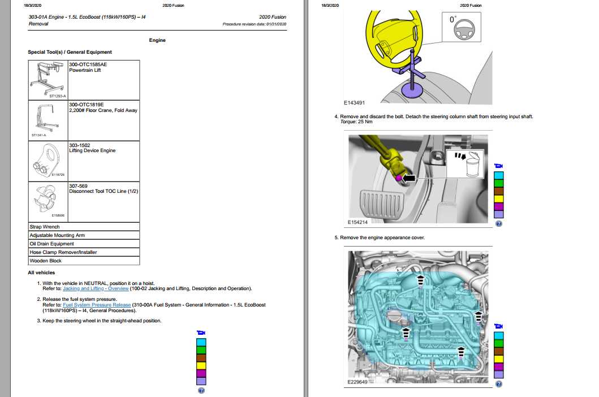Select magenta swatch beside figure E229649

[x=499, y=367]
